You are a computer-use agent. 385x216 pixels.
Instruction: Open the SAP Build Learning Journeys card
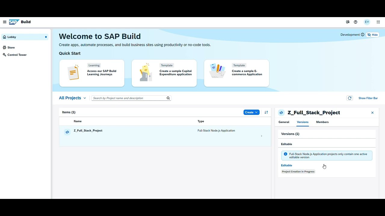[92, 73]
